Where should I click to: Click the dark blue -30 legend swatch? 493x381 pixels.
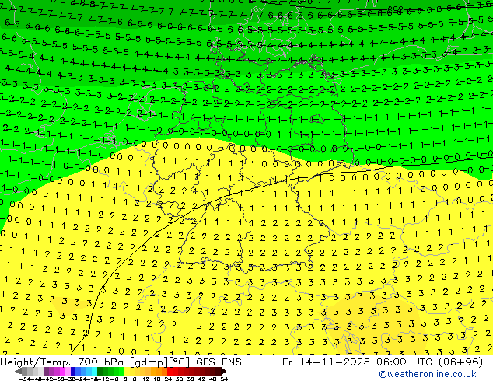[x=73, y=371]
